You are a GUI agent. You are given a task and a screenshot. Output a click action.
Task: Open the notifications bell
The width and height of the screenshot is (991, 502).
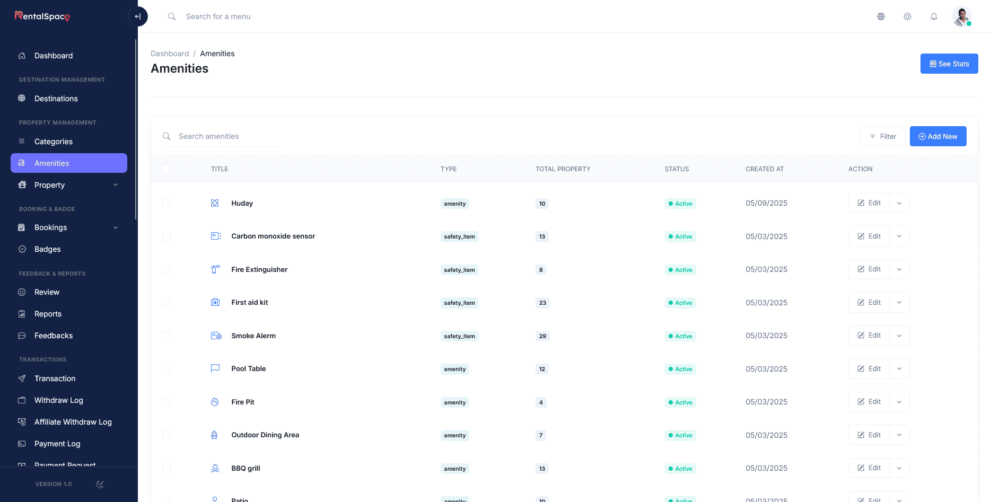(934, 16)
